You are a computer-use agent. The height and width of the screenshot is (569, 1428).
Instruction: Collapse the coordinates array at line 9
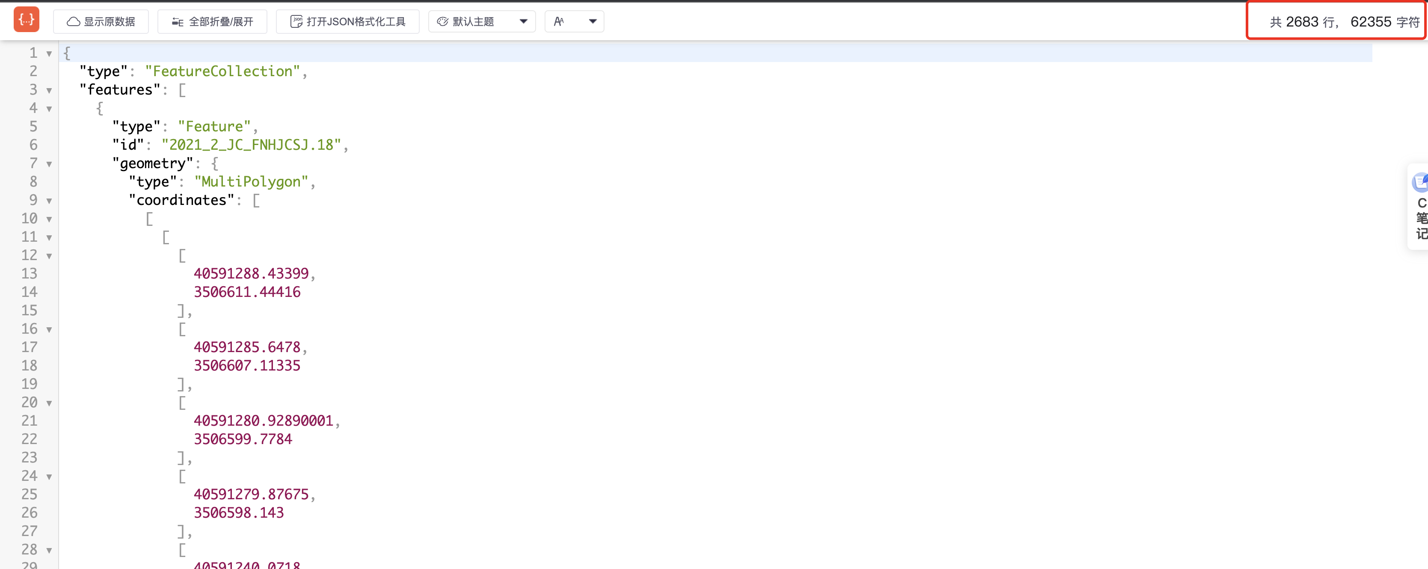point(49,201)
